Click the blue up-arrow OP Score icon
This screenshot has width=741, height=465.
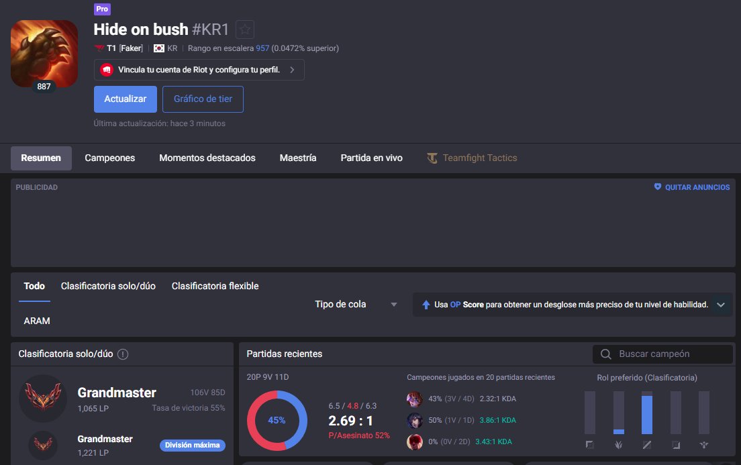(x=426, y=305)
